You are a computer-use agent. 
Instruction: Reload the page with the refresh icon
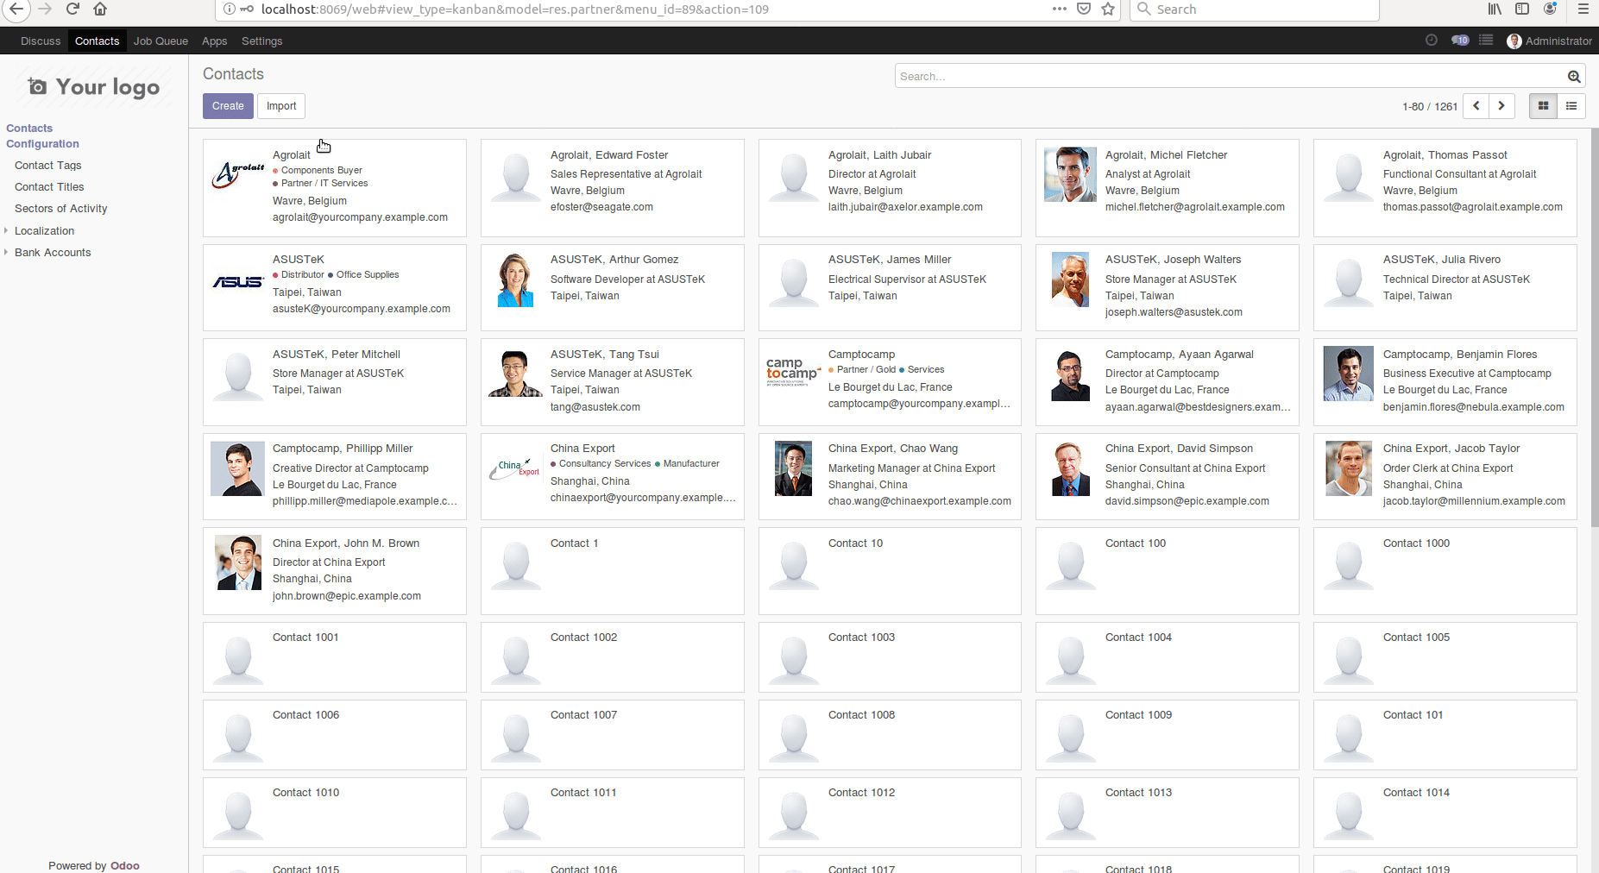[72, 9]
